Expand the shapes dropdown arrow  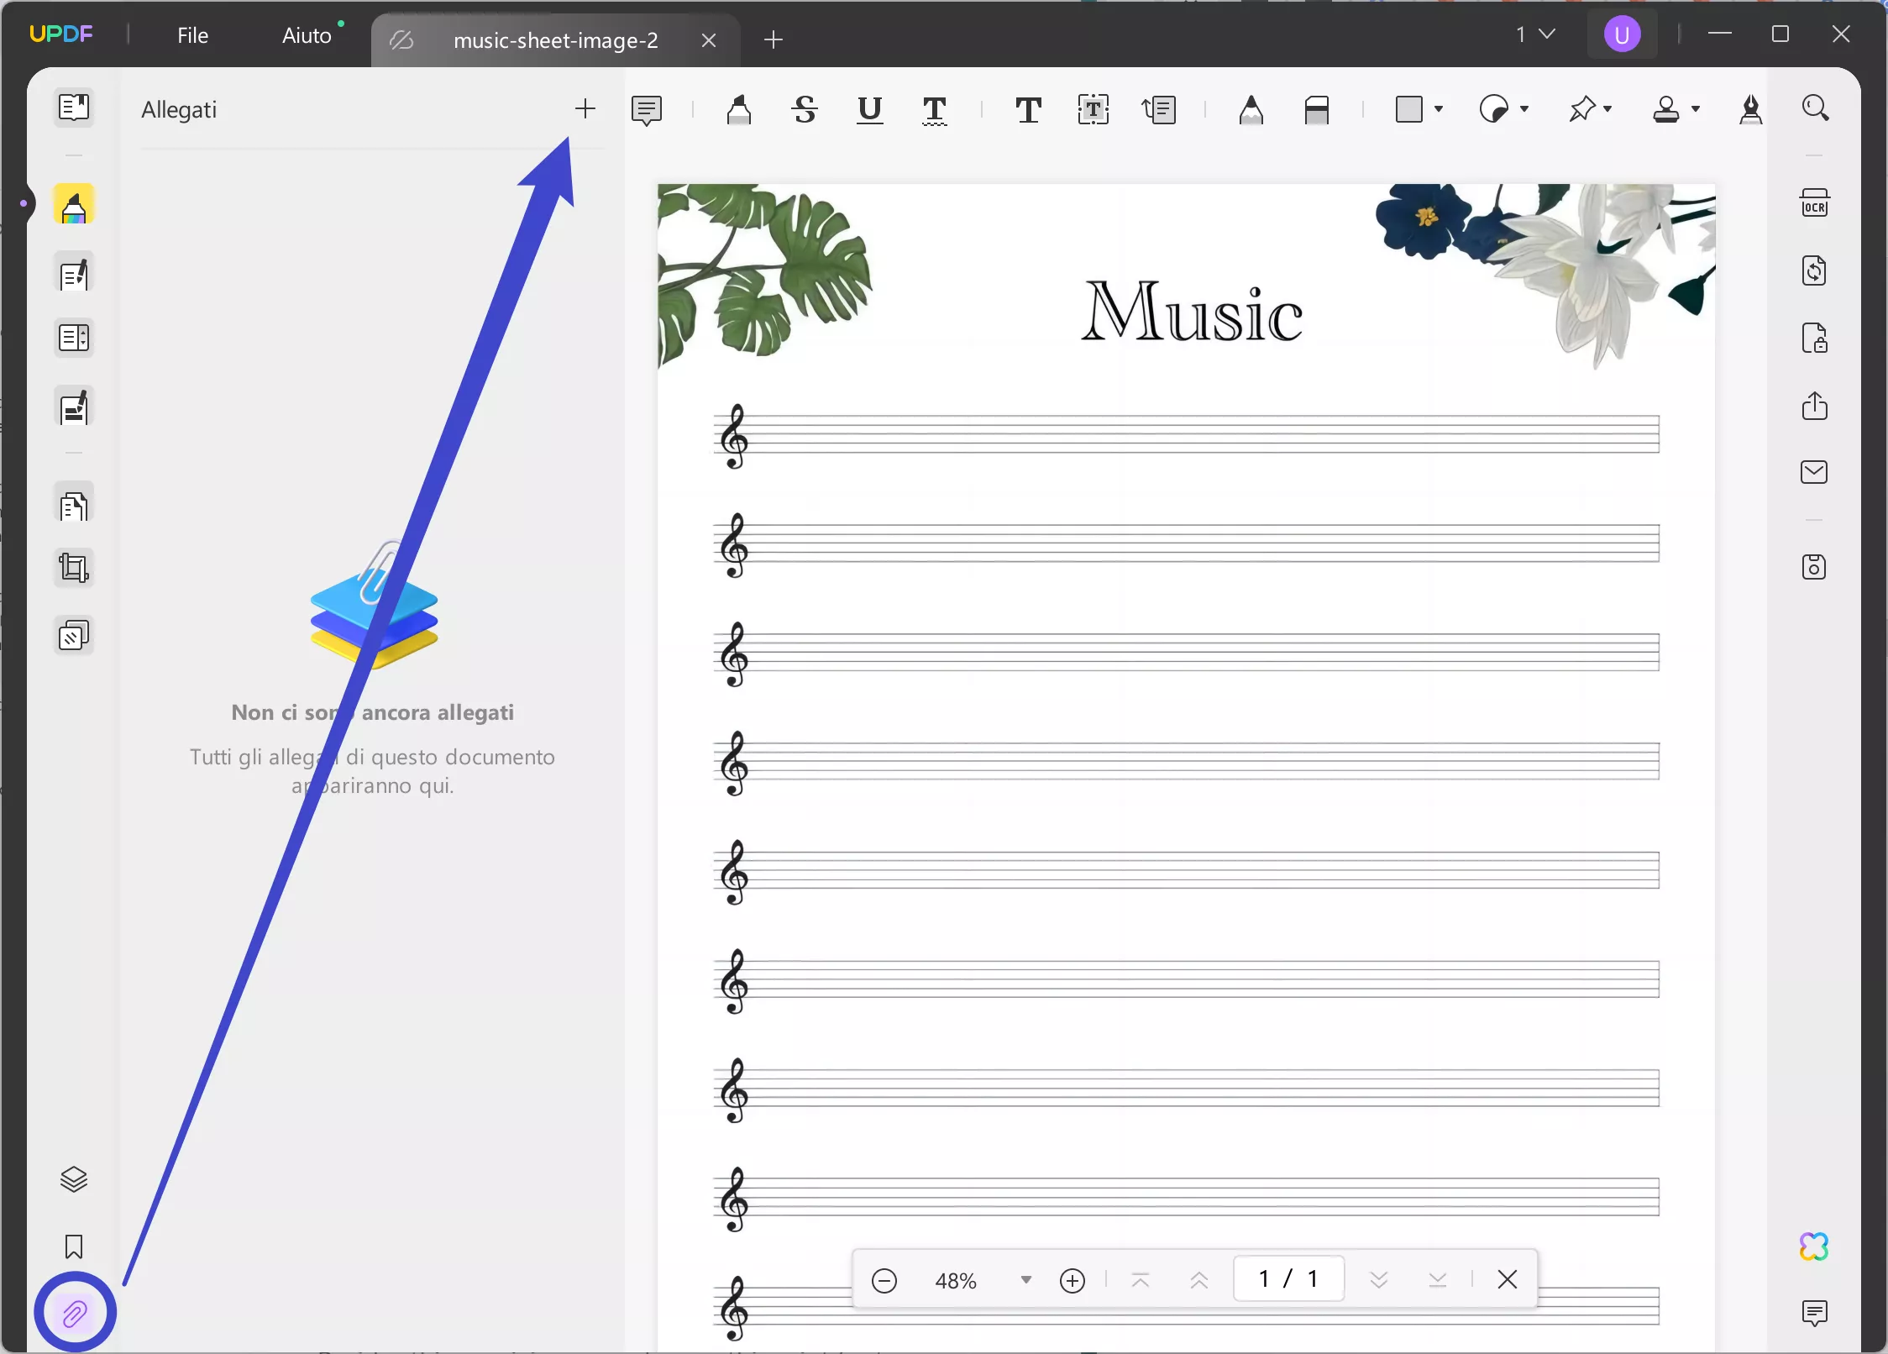pyautogui.click(x=1439, y=109)
